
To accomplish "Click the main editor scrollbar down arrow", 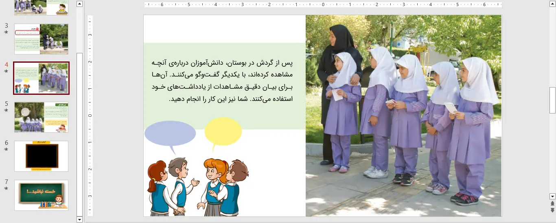I will 552,196.
